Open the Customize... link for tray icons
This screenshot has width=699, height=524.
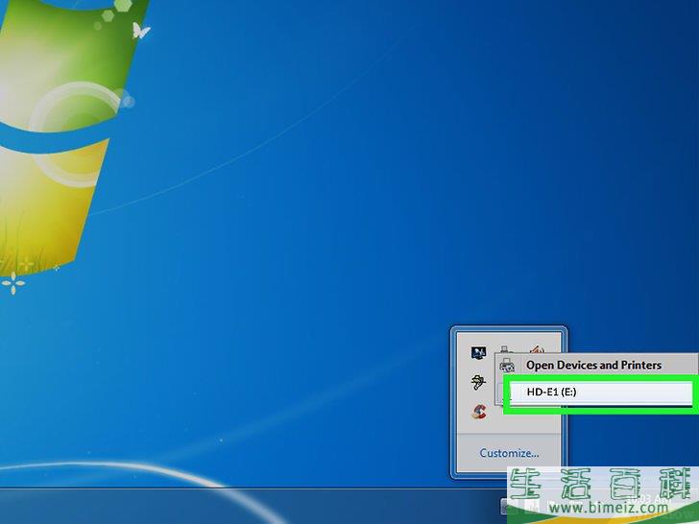(x=509, y=453)
